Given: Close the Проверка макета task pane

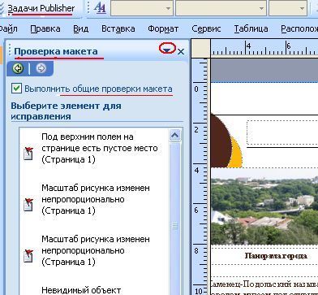Looking at the screenshot, I should pyautogui.click(x=181, y=51).
